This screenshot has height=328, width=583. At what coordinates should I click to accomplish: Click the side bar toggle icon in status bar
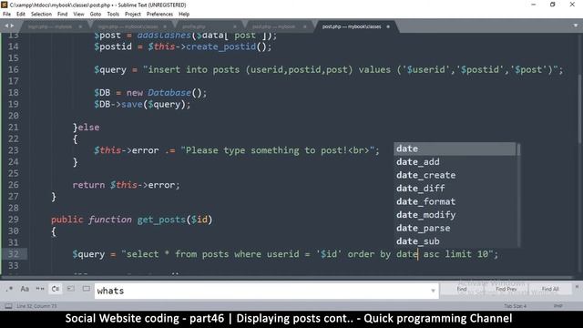click(x=8, y=306)
